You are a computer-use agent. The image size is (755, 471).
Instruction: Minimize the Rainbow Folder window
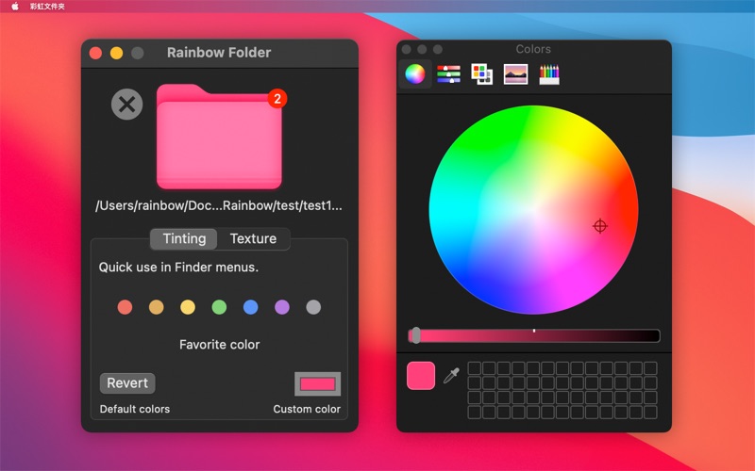pos(116,53)
